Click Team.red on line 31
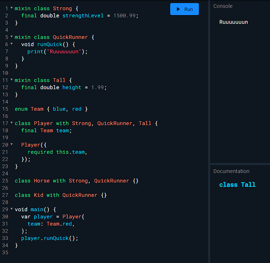Viewport: 270px width, 263px height. 59,224
